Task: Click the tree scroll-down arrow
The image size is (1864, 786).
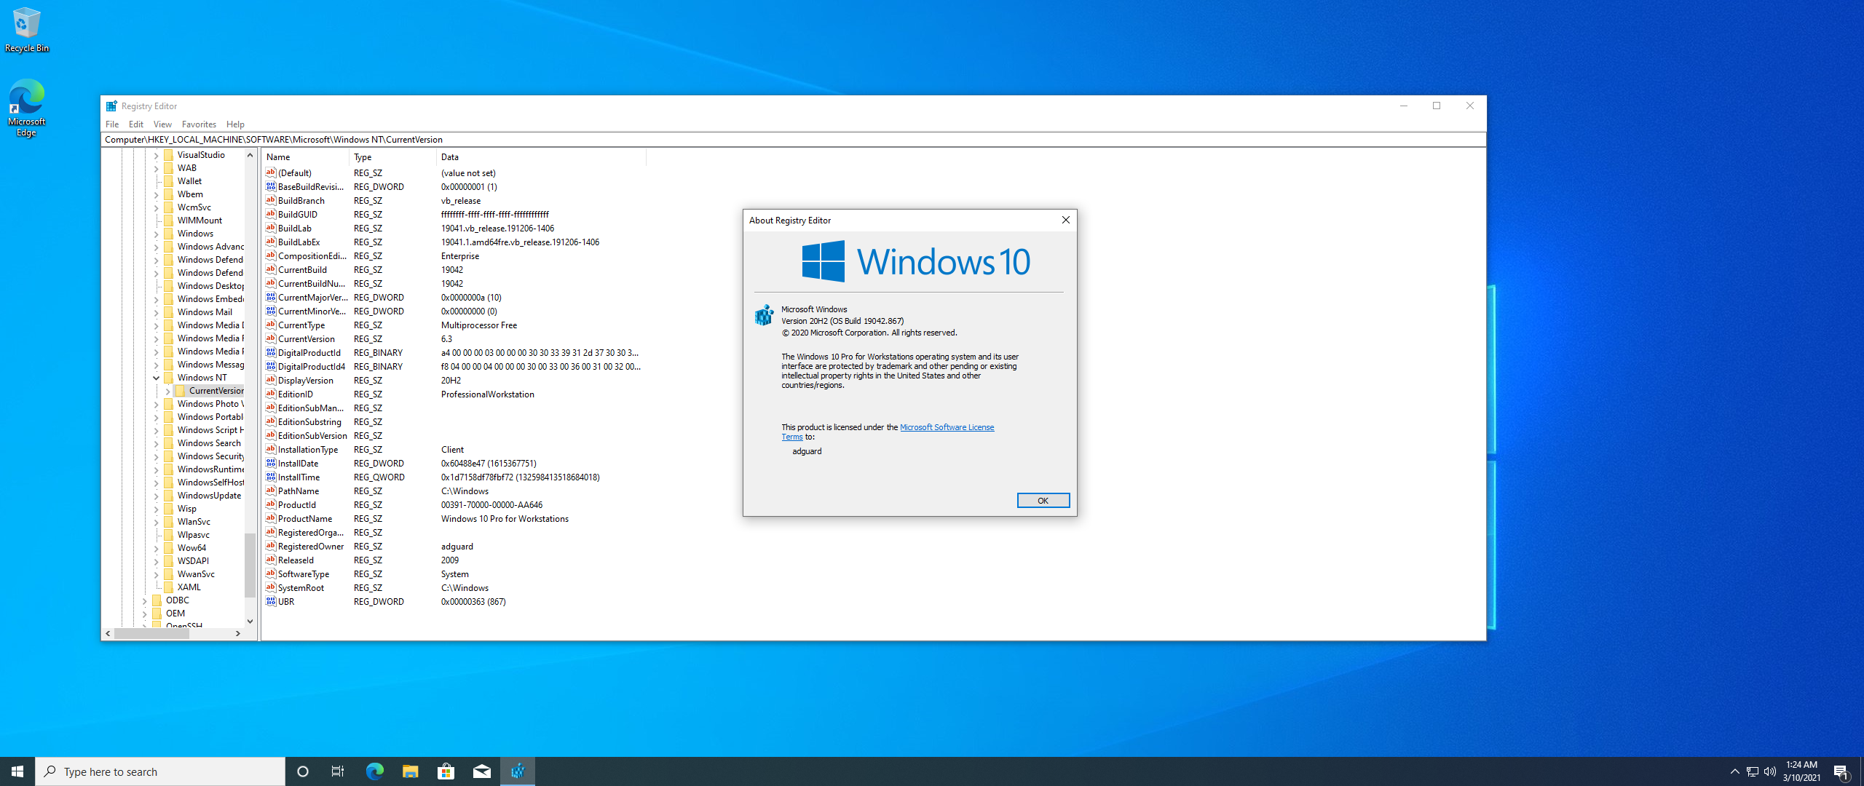Action: 250,622
